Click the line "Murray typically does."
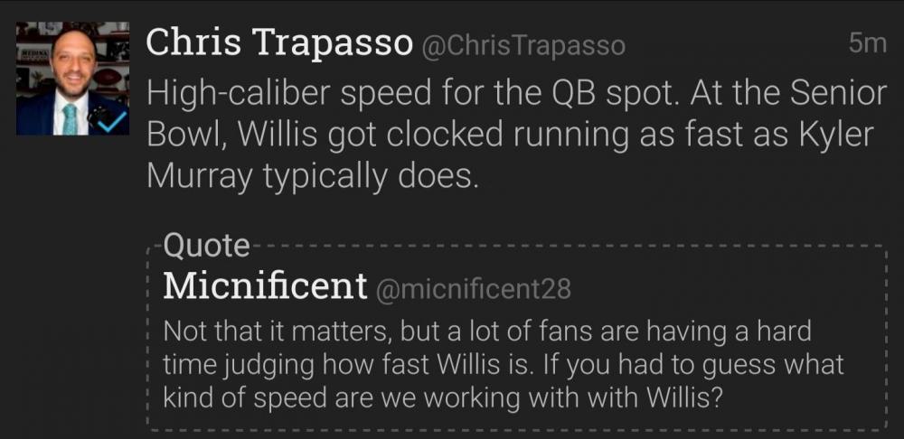This screenshot has height=439, width=904. click(x=310, y=177)
